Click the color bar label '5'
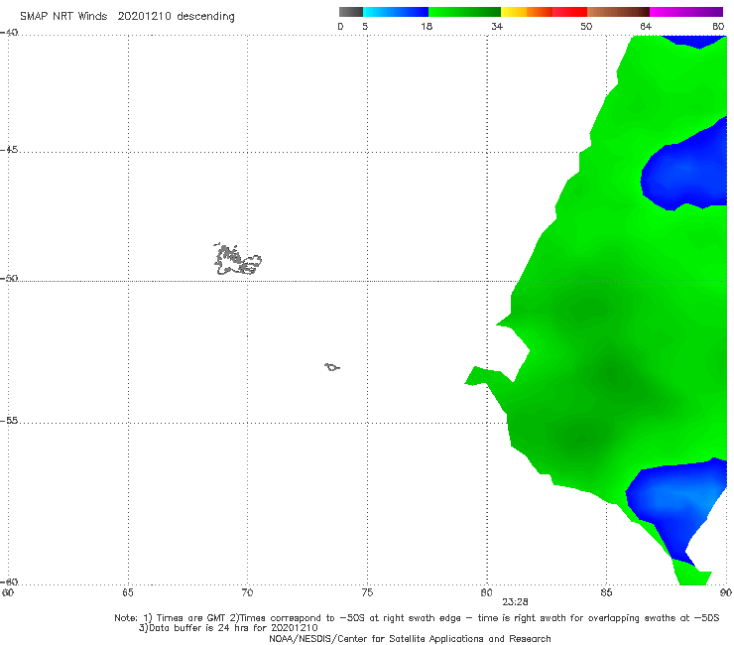 [x=365, y=26]
